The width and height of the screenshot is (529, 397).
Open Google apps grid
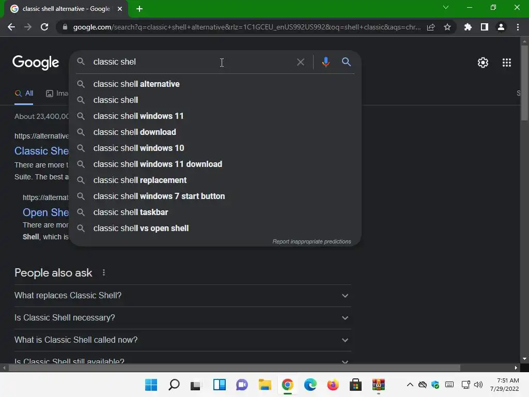click(x=506, y=63)
